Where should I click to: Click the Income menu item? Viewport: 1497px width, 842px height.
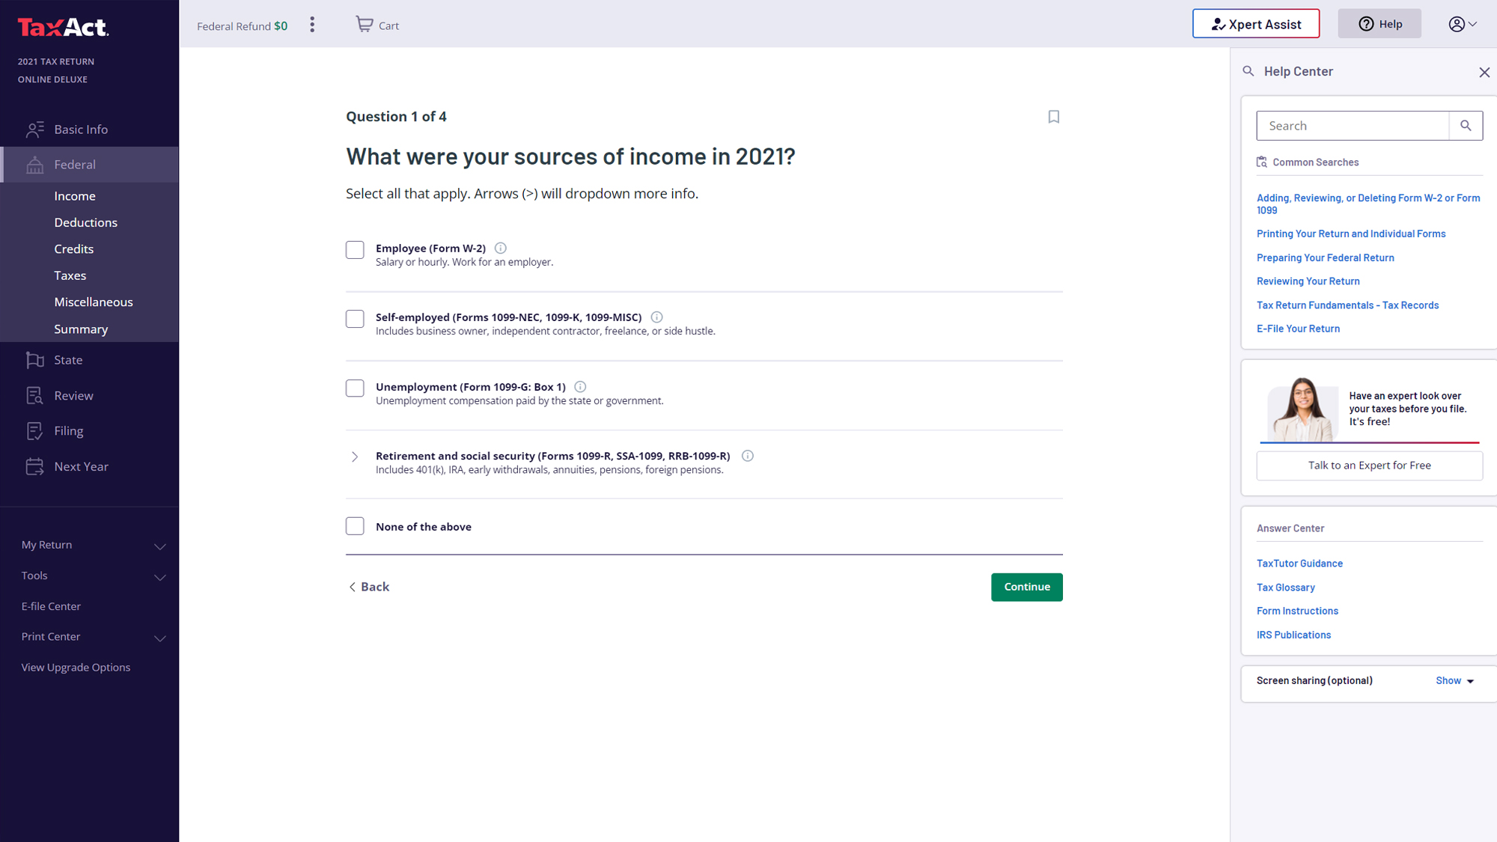point(74,195)
